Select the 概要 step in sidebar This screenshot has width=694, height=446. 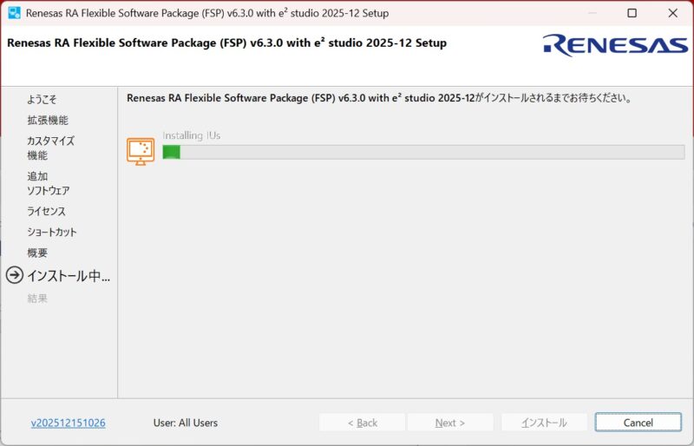(x=37, y=253)
